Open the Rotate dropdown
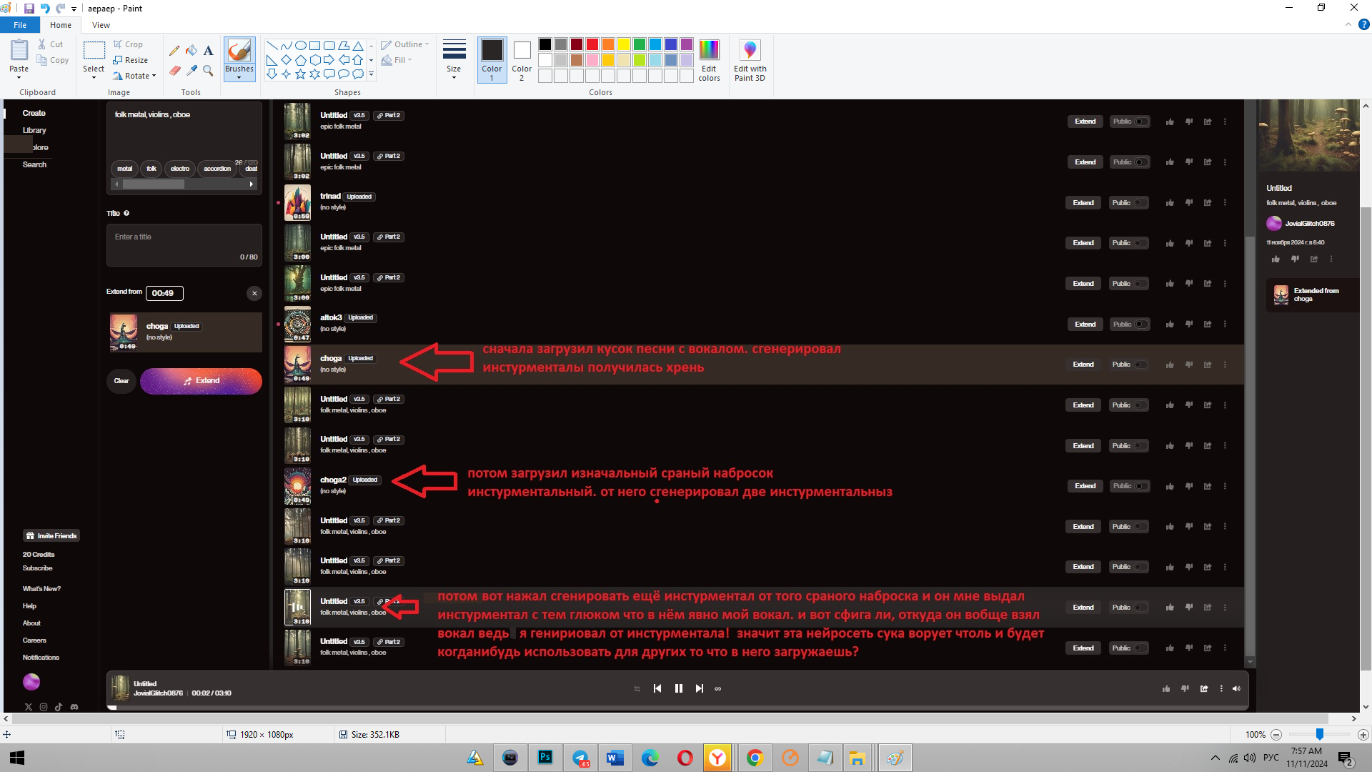 [134, 76]
